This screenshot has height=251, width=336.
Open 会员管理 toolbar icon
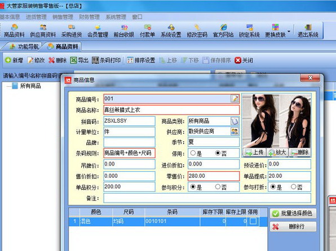tap(98, 31)
